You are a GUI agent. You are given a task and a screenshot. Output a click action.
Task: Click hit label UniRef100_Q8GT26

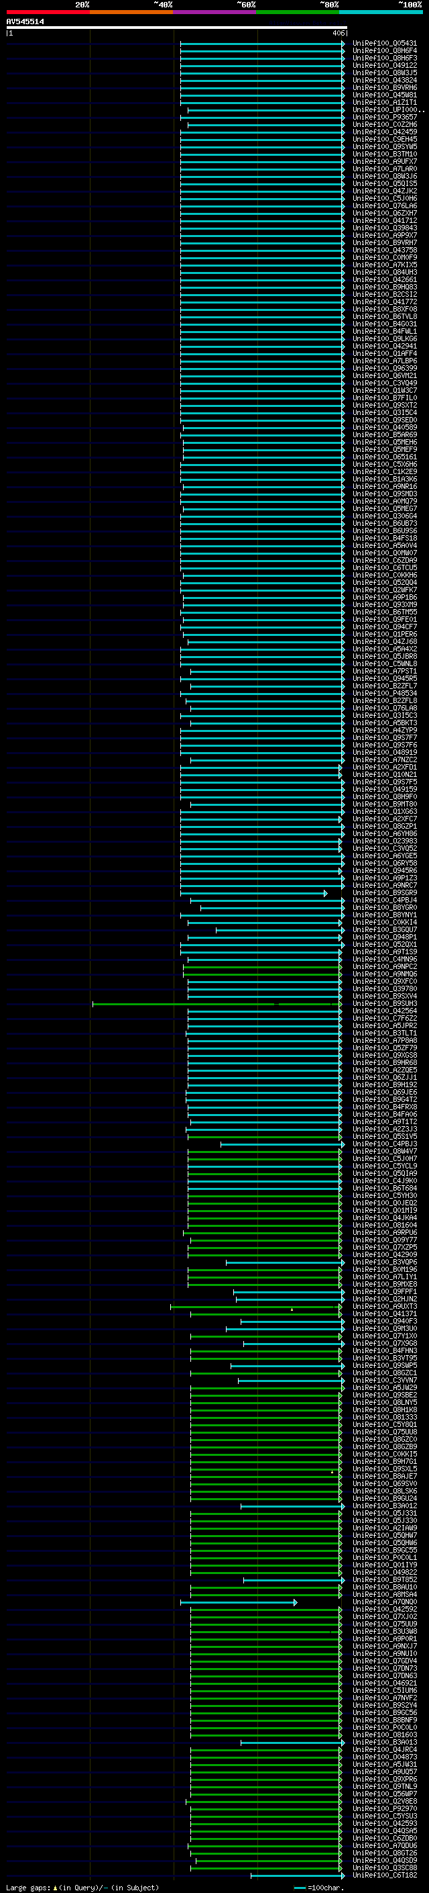coord(384,1853)
